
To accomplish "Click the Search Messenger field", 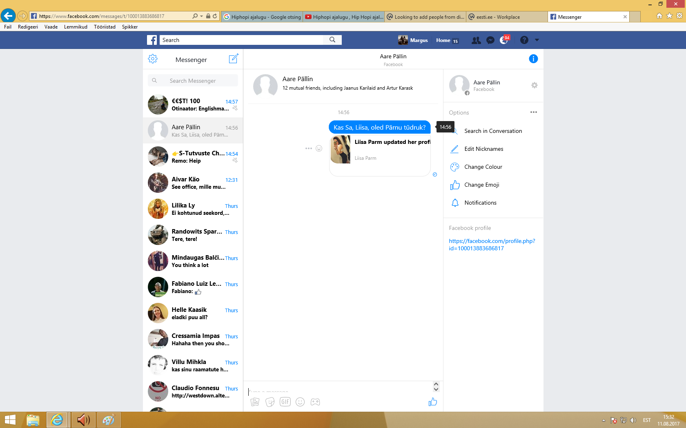I will [193, 81].
